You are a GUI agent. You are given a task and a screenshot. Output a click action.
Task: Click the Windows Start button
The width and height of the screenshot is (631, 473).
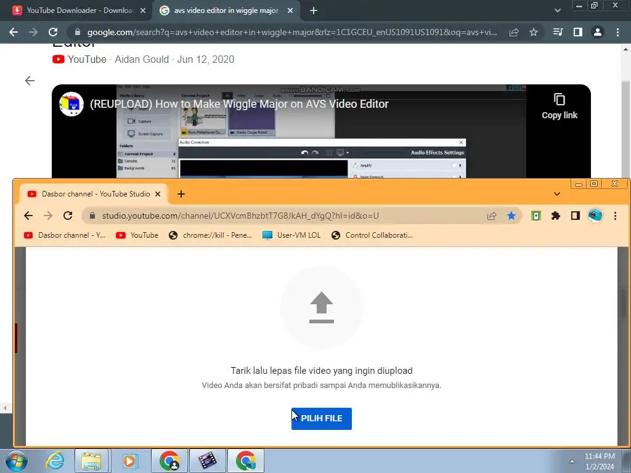point(17,461)
